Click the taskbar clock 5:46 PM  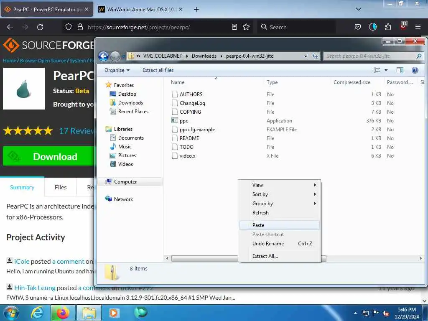pos(407,313)
